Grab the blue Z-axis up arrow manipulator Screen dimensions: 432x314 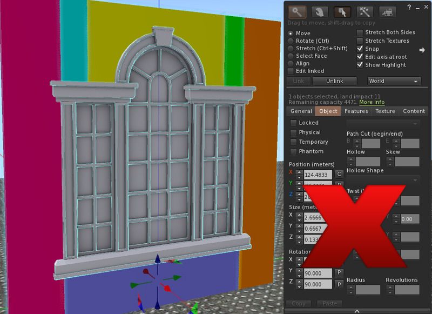pyautogui.click(x=158, y=259)
